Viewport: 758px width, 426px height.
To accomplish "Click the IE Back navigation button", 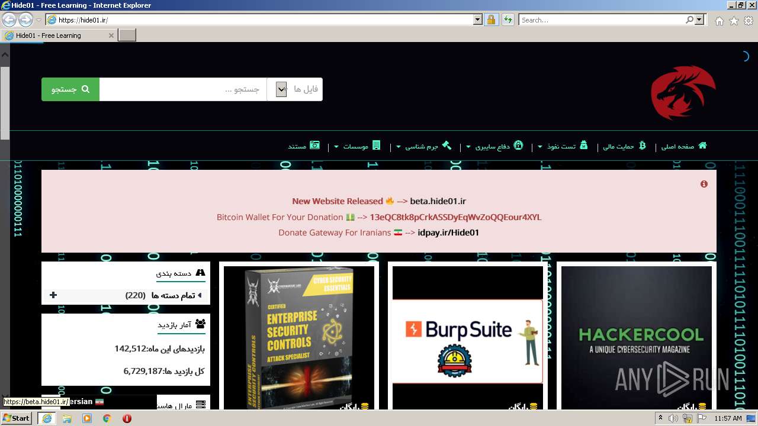I will (9, 20).
